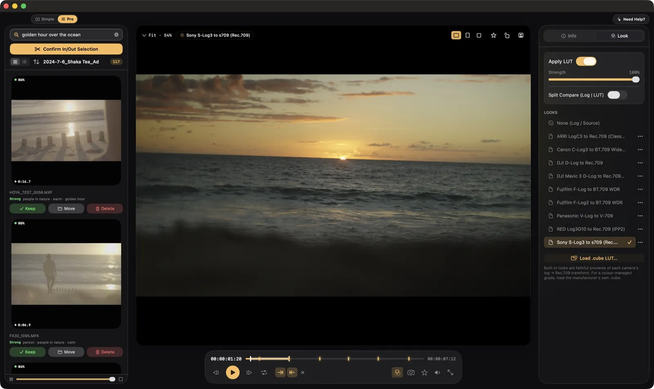Open options menu for Panasonic V-Log look

[x=640, y=216]
